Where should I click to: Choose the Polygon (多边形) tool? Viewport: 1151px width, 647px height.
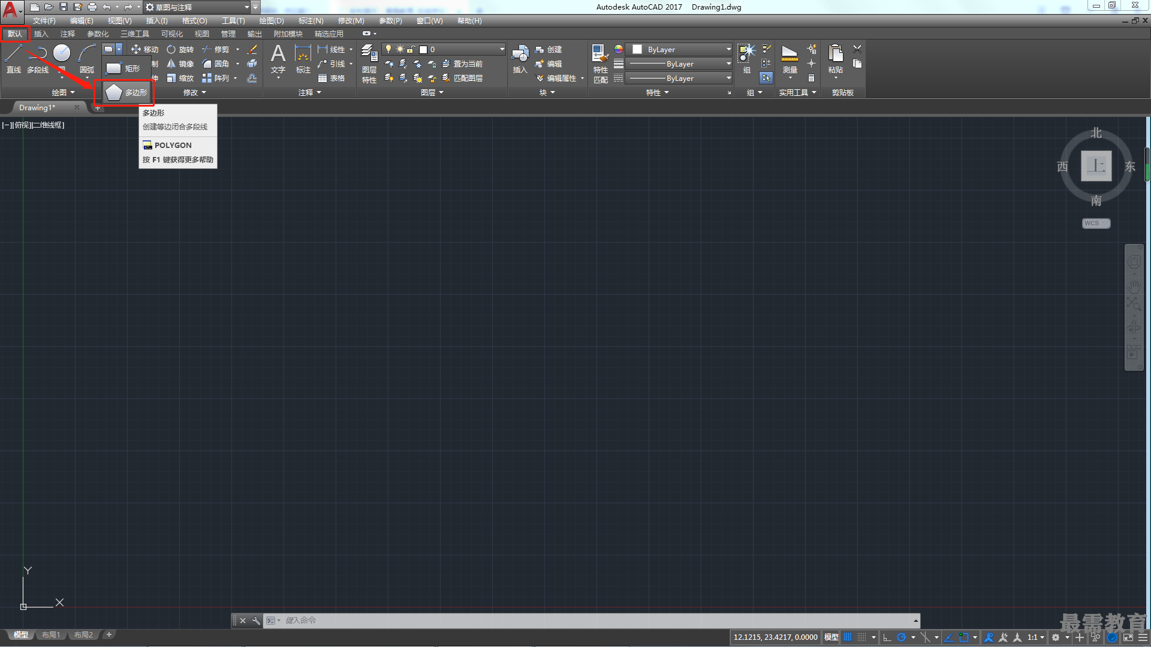point(126,93)
